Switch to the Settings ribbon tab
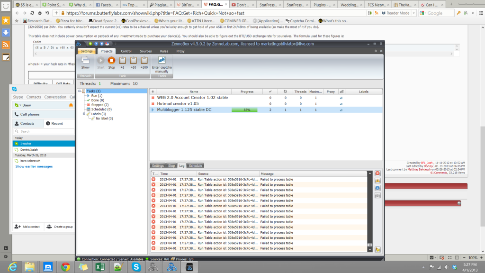Viewport: 485px width, 273px height. point(87,51)
